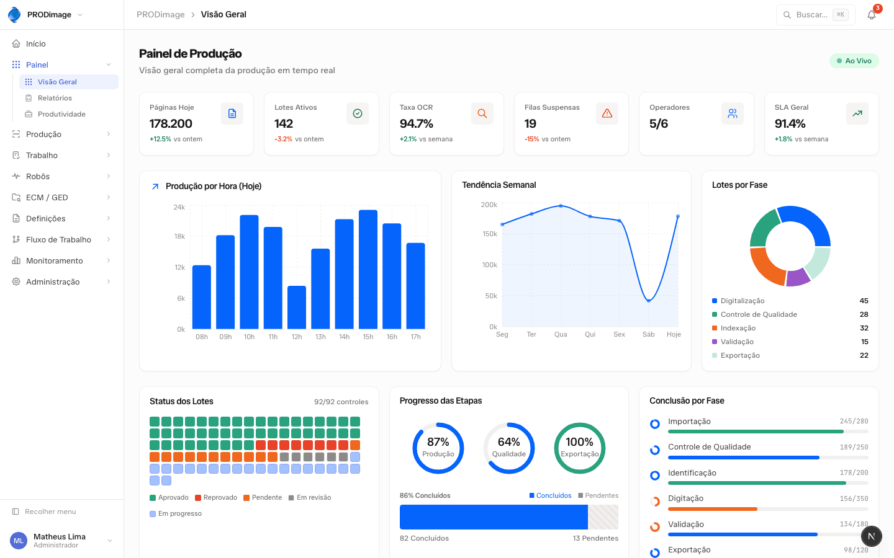
Task: Click the Páginas Hoje document icon
Action: point(232,113)
